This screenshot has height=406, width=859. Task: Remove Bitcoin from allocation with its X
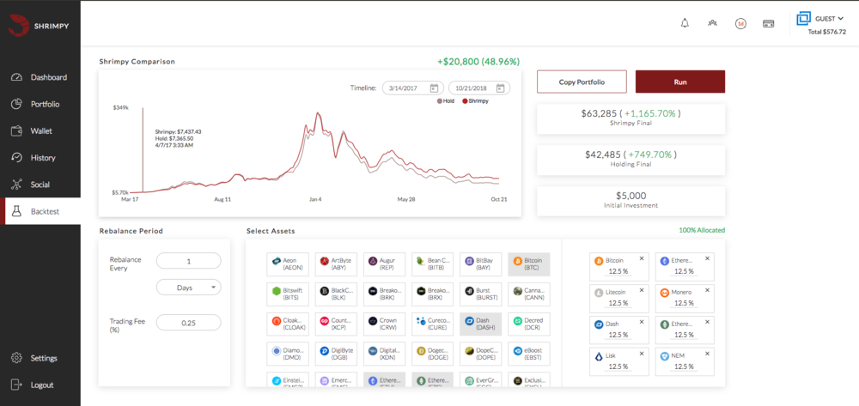point(642,258)
